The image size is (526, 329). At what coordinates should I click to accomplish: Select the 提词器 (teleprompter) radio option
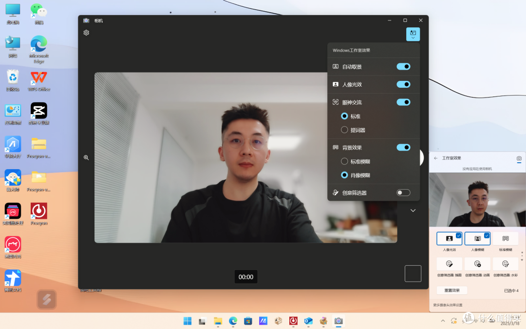click(x=344, y=130)
